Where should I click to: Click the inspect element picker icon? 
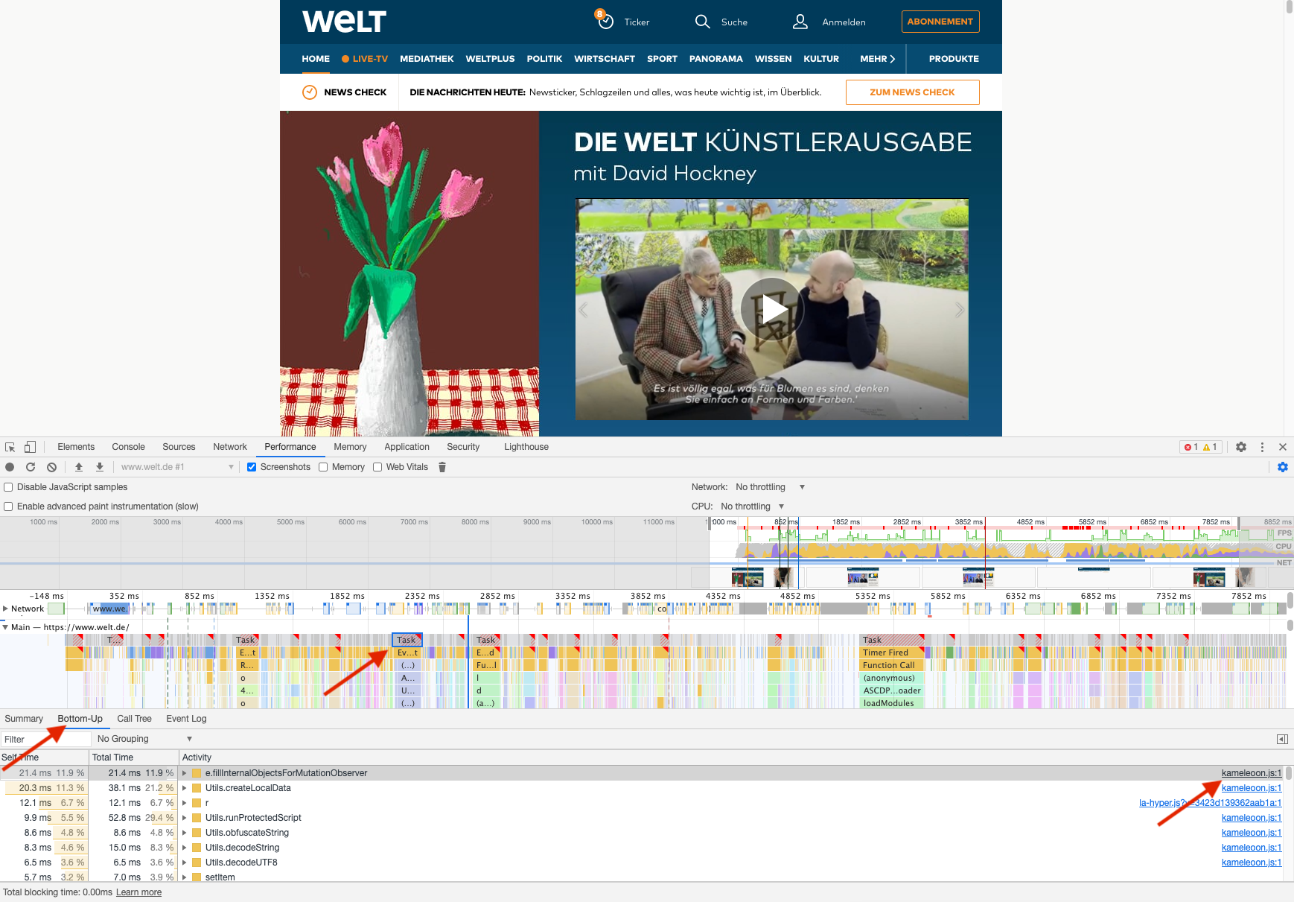[x=10, y=447]
